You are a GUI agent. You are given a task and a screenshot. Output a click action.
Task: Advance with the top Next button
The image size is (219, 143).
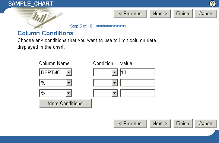tap(160, 14)
